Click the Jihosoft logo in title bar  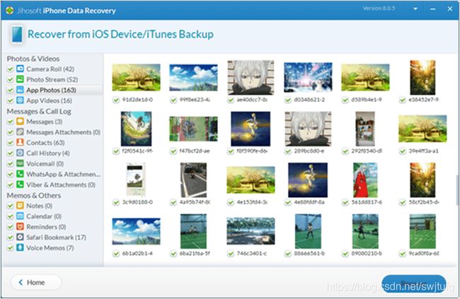pyautogui.click(x=10, y=11)
